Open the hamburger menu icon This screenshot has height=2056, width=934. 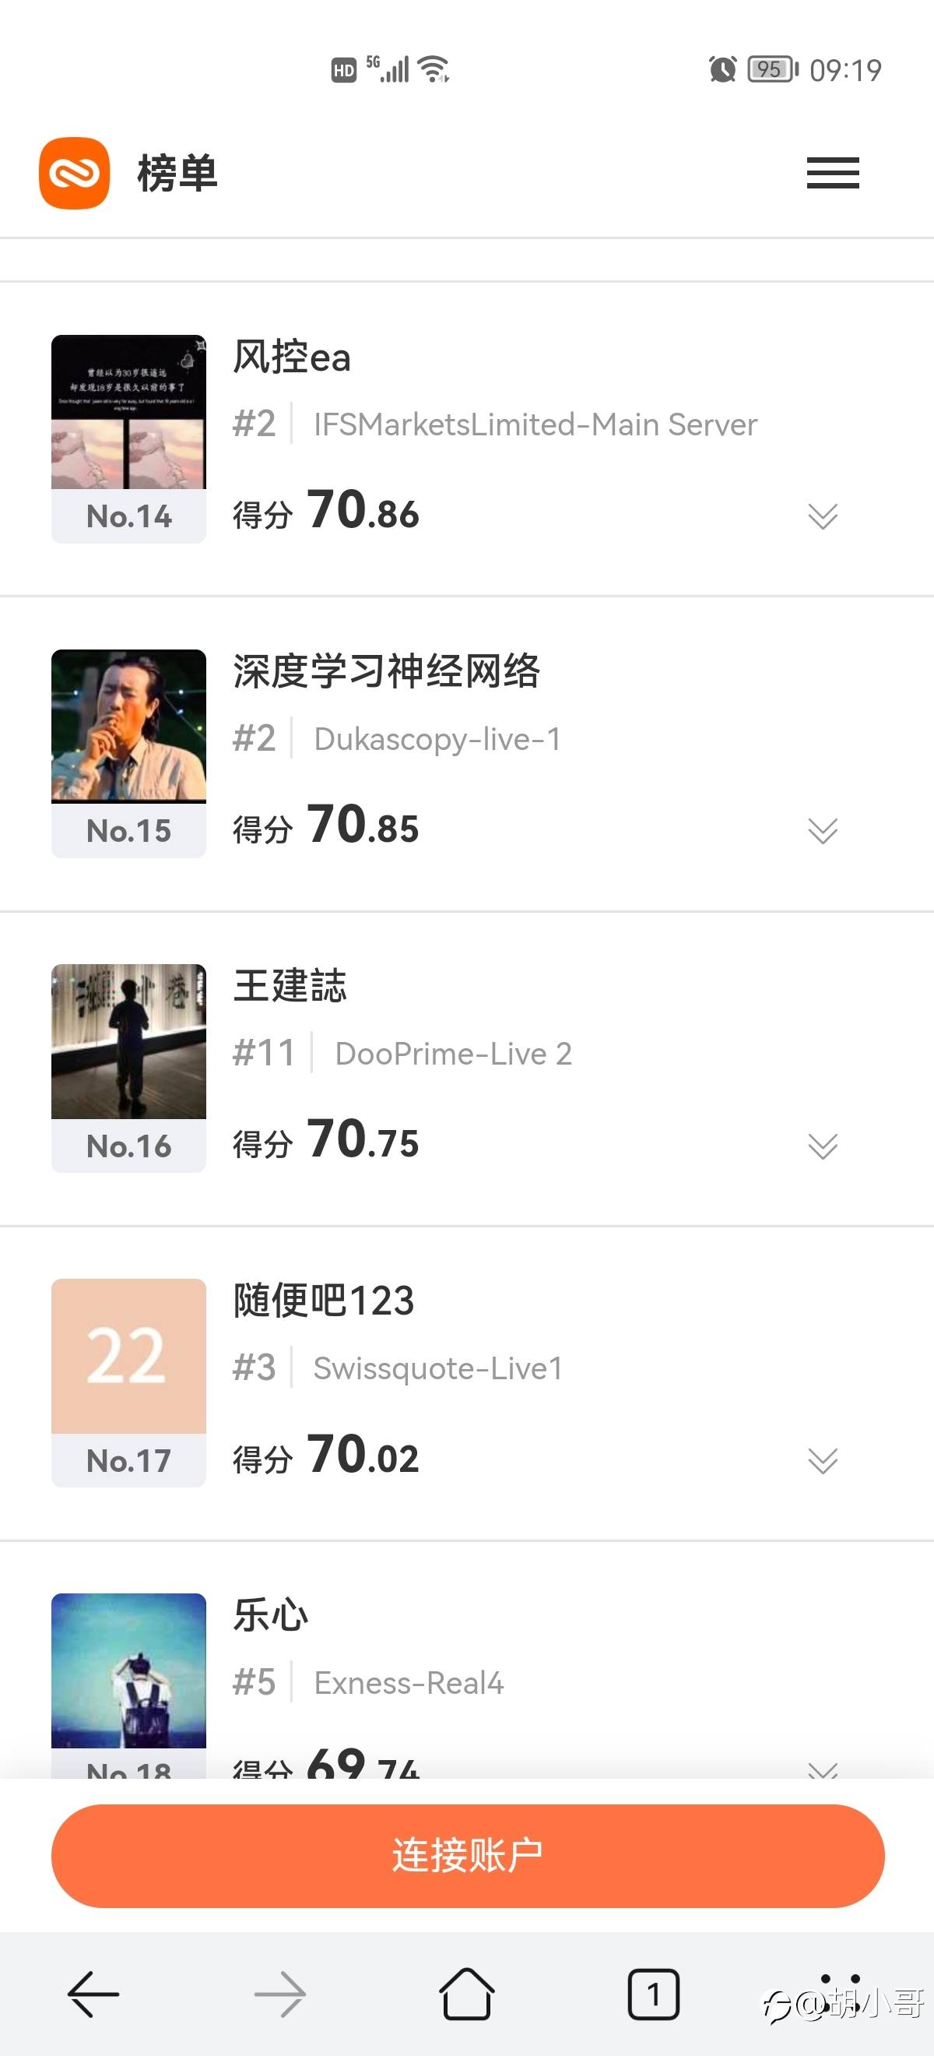click(833, 172)
